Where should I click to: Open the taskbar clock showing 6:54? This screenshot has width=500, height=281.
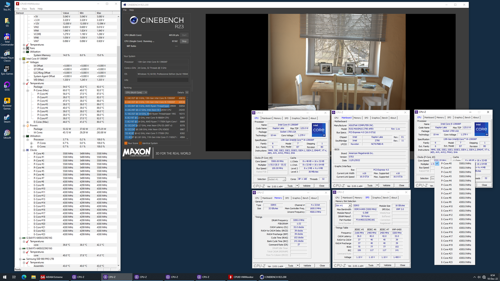click(492, 277)
